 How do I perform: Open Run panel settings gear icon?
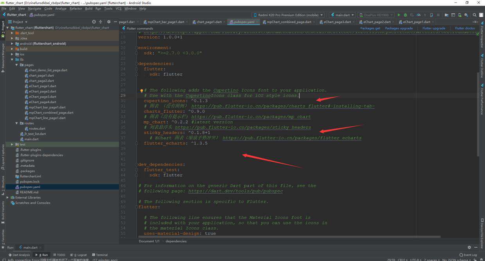(469, 247)
